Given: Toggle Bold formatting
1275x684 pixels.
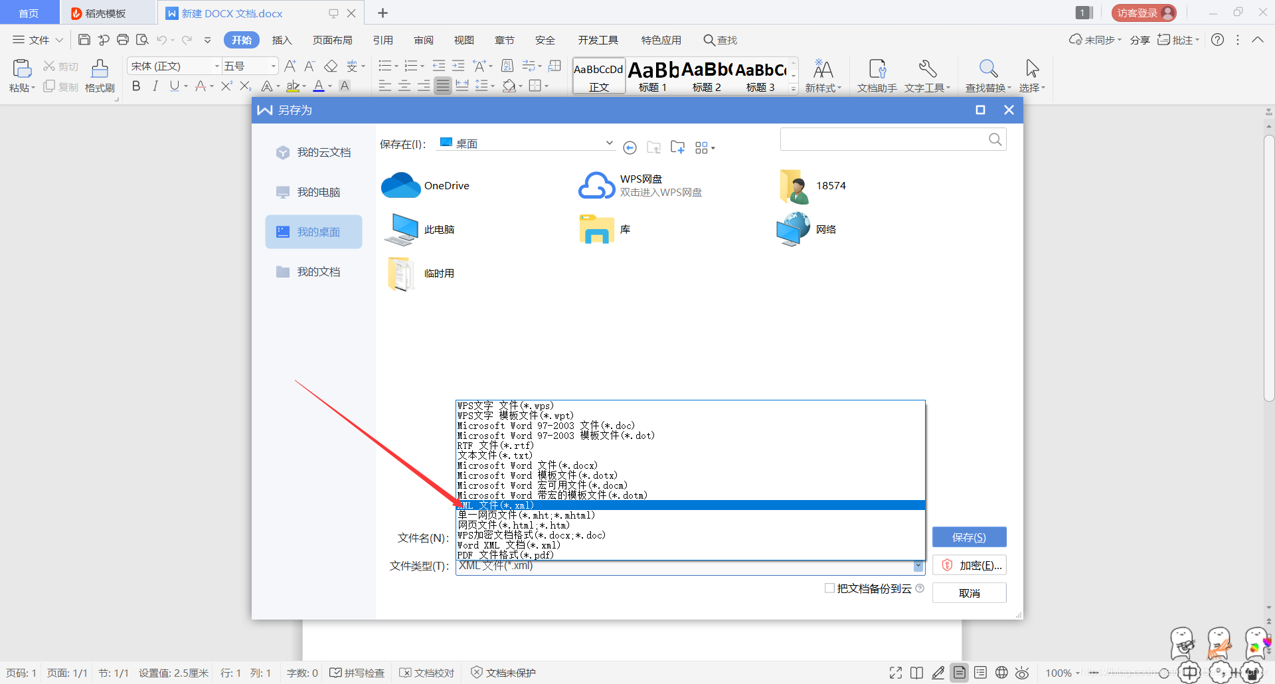Looking at the screenshot, I should [136, 86].
